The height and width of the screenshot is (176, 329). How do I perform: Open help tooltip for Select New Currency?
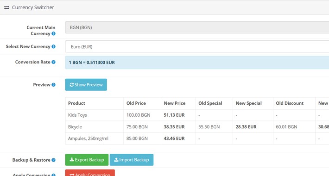tap(53, 47)
